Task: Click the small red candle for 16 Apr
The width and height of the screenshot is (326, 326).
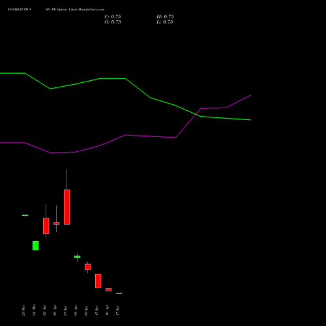Action: pos(109,289)
